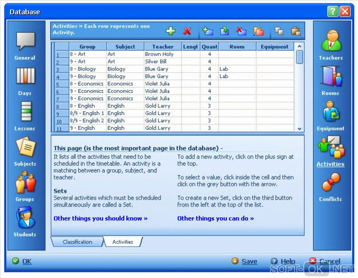Click the quantity 3 cell in row 11
358x278 pixels.
coord(210,128)
